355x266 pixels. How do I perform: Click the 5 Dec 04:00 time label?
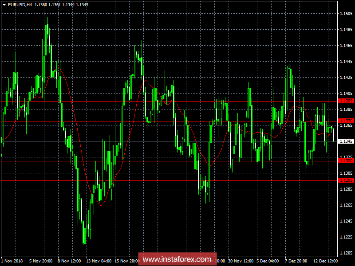(268, 261)
